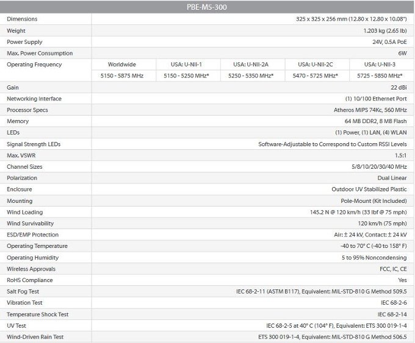Select the ESD/EMP Protection label

(32, 235)
